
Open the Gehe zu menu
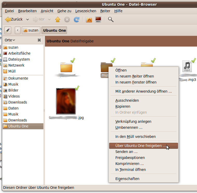tap(64, 11)
